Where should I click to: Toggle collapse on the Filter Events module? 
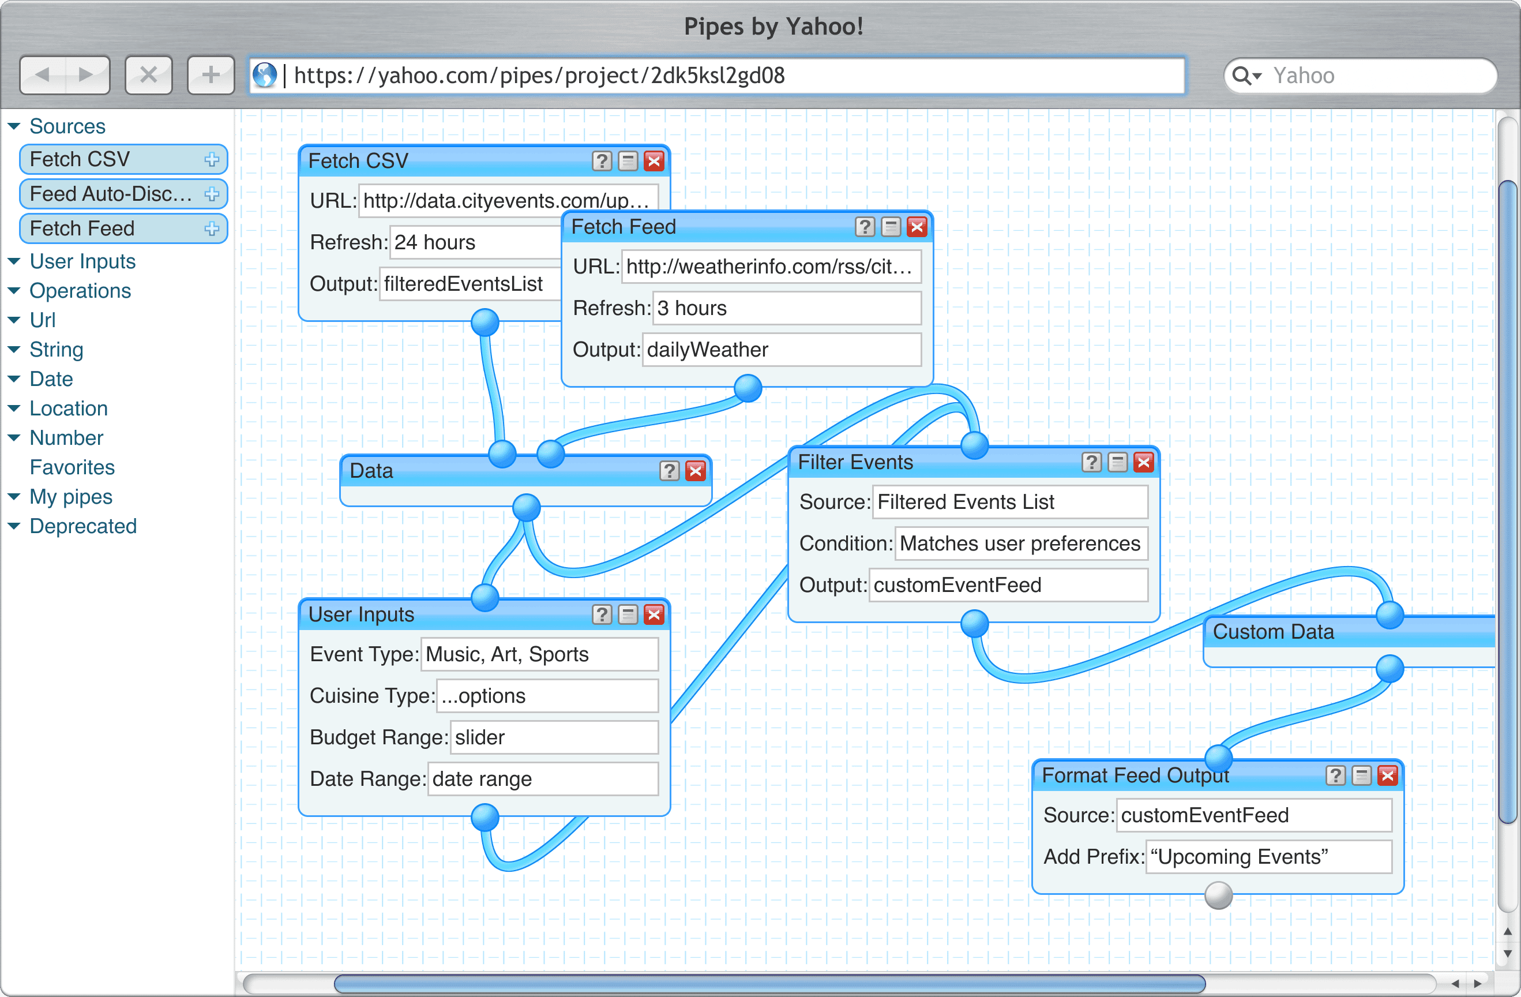(1117, 462)
